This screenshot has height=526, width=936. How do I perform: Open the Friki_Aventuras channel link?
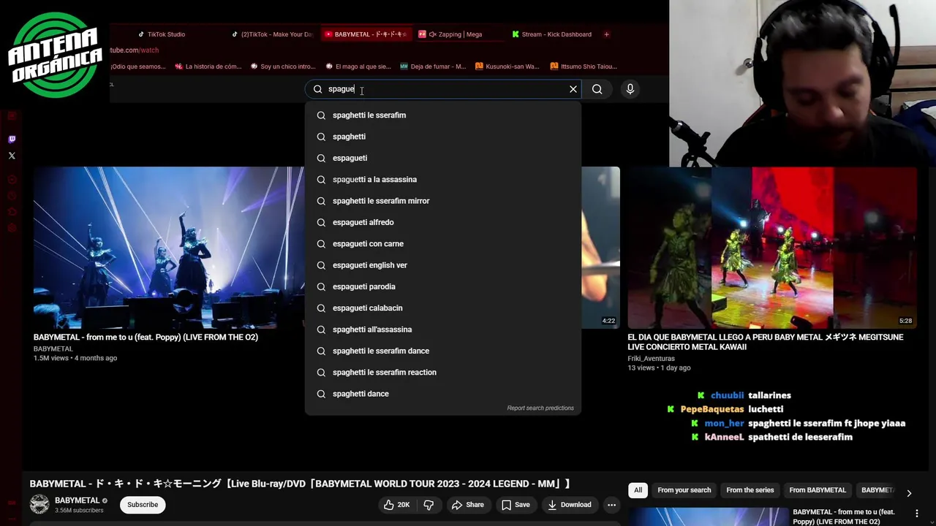[651, 359]
